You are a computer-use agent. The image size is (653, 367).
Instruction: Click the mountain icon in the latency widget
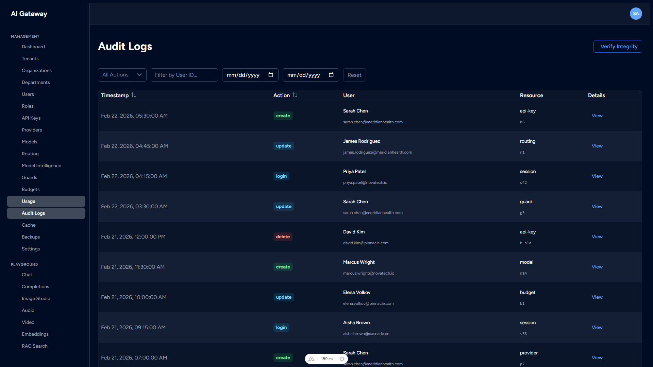point(312,359)
